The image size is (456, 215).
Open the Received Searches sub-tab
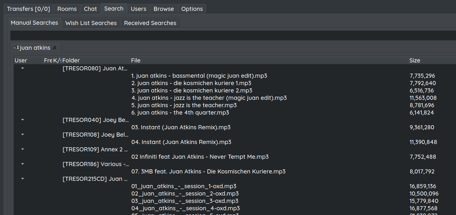click(x=150, y=23)
